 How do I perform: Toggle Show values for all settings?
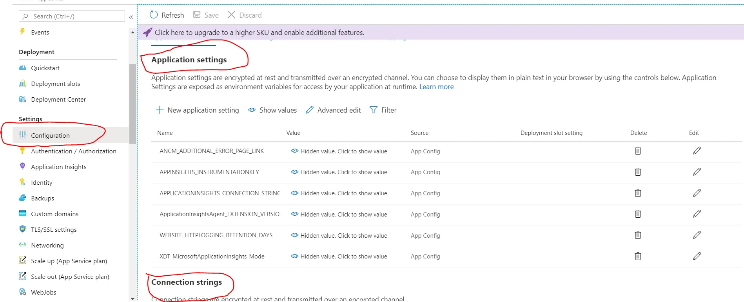tap(273, 110)
